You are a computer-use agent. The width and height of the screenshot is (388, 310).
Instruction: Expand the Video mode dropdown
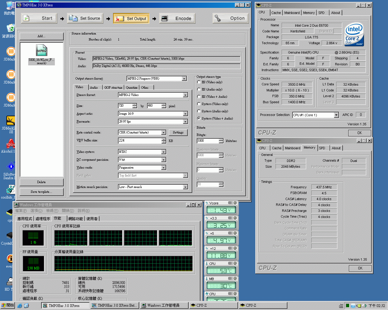coord(164,167)
